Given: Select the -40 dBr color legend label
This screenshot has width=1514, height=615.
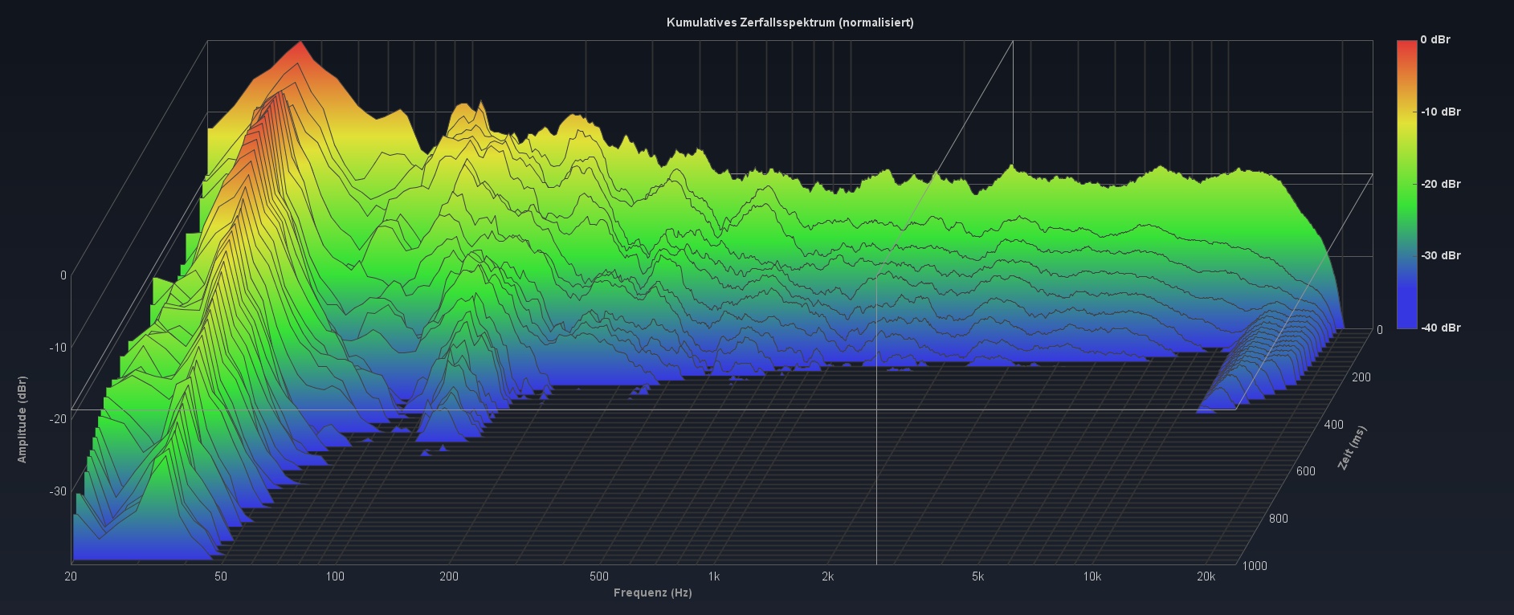Looking at the screenshot, I should click(1440, 328).
